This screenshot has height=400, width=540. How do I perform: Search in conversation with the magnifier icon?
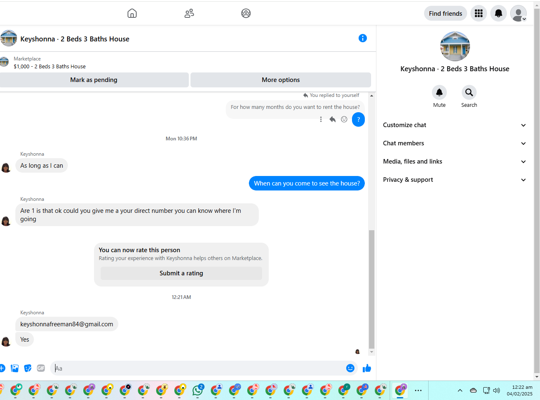tap(469, 92)
